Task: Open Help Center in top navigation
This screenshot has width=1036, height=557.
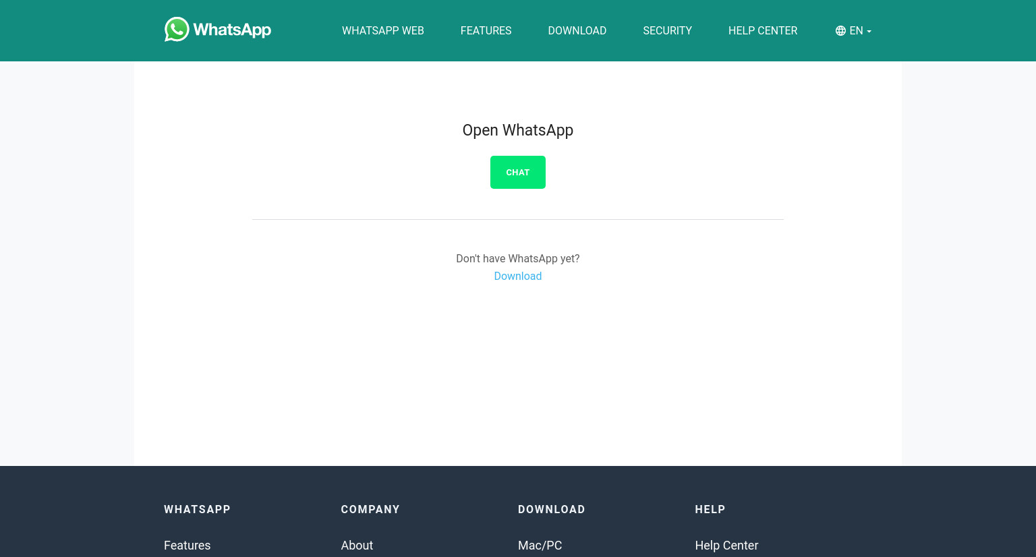Action: 763,31
